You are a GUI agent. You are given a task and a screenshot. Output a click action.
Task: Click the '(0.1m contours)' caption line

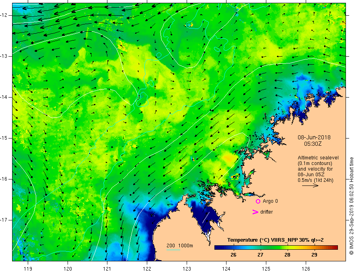(315, 163)
